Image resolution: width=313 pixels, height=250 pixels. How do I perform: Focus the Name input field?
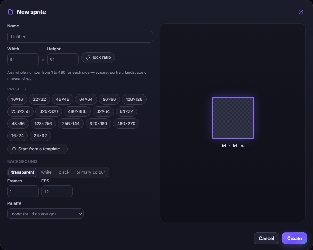tap(80, 37)
